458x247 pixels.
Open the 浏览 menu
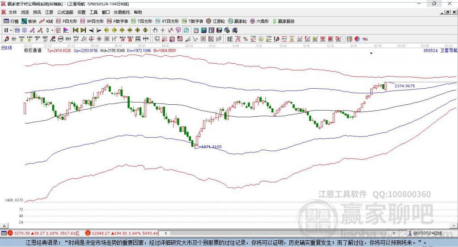coord(25,12)
